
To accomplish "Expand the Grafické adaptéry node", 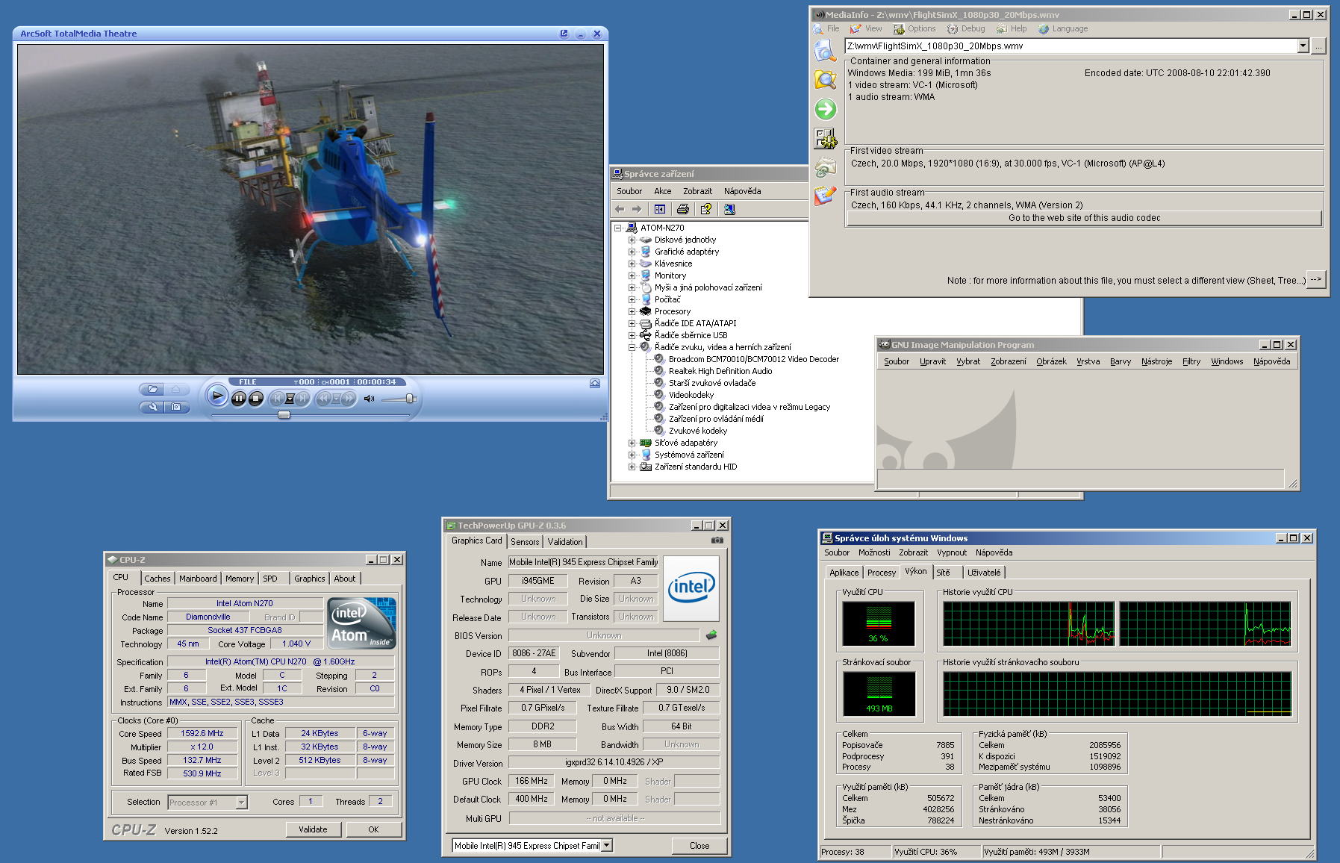I will point(632,252).
